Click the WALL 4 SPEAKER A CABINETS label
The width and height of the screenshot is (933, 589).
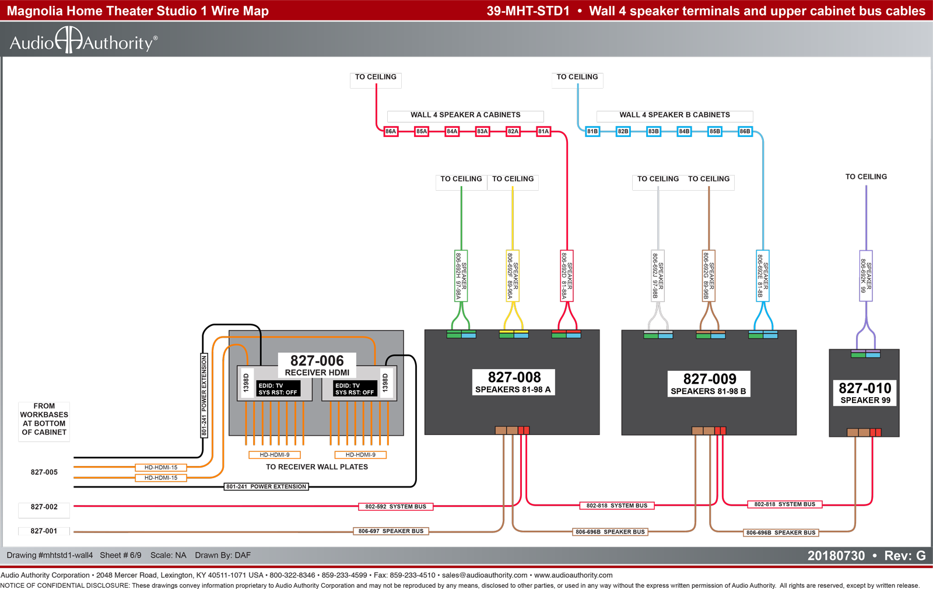tap(465, 115)
